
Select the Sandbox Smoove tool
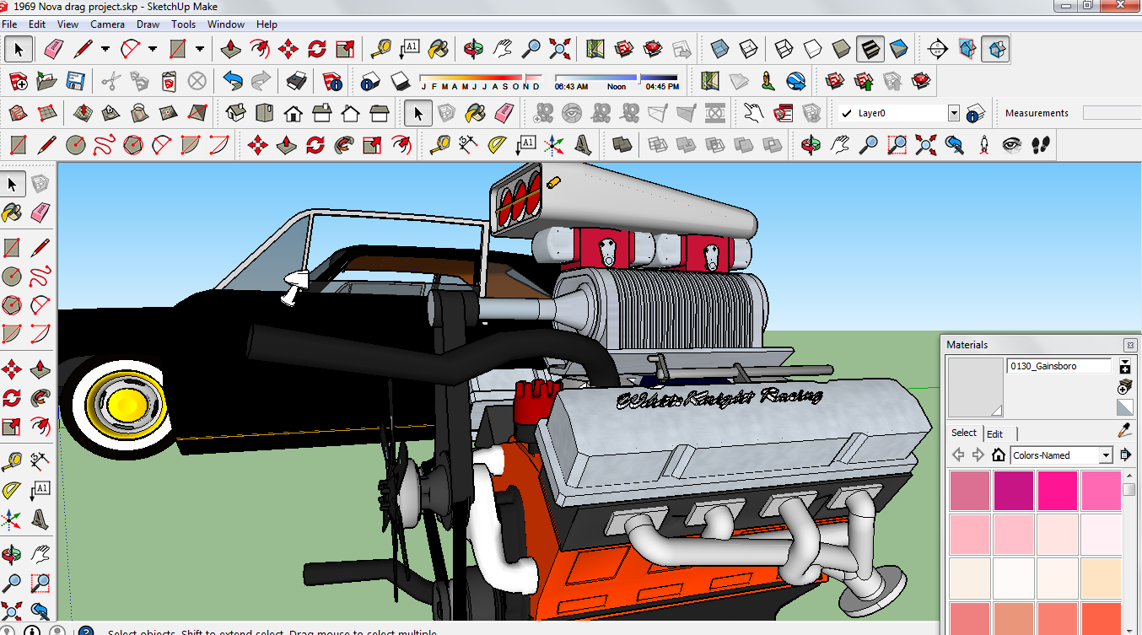pos(83,112)
